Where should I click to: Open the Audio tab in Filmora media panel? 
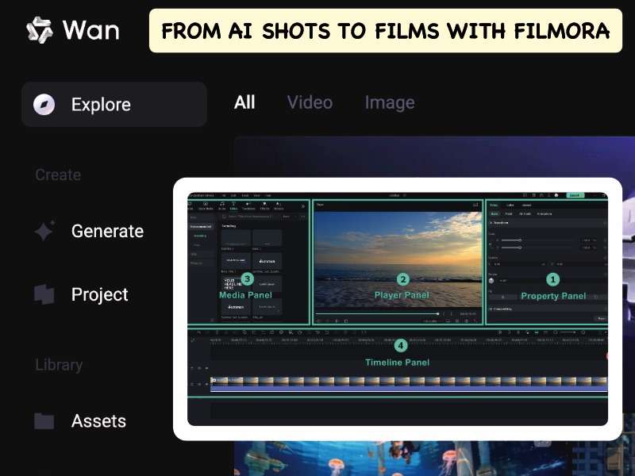222,205
